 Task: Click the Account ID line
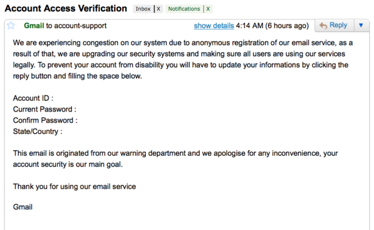[33, 98]
